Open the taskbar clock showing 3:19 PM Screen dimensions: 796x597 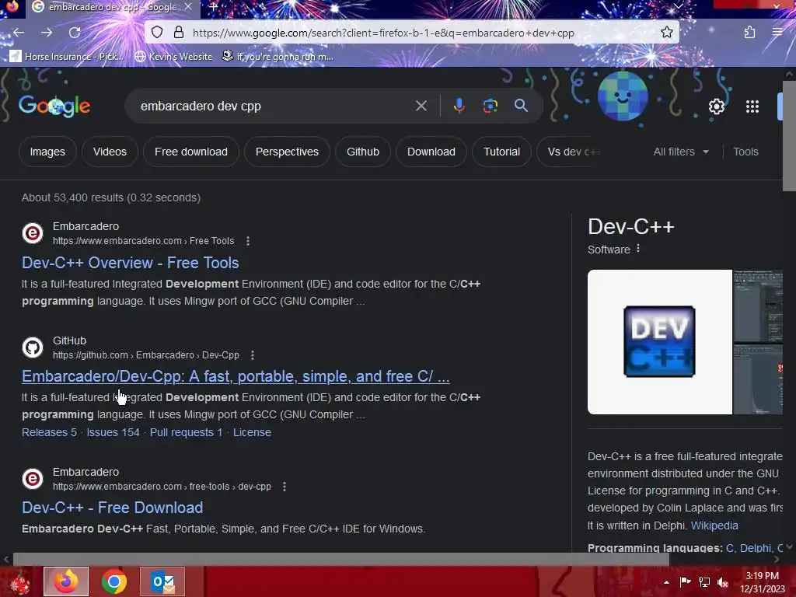pos(762,582)
